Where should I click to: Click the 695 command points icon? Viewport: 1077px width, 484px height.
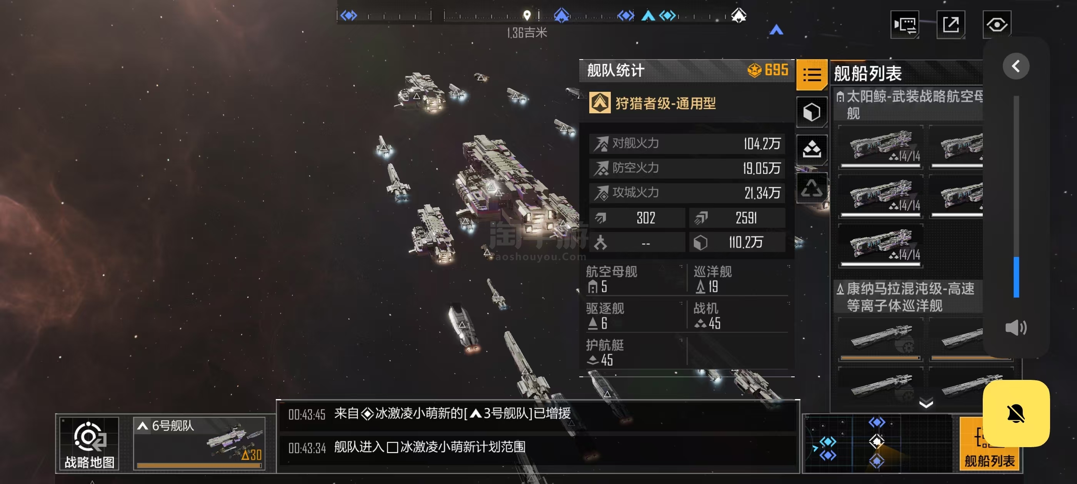754,70
